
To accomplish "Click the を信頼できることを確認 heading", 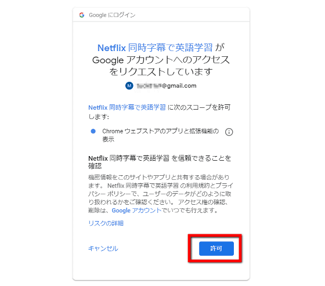I will (160, 162).
